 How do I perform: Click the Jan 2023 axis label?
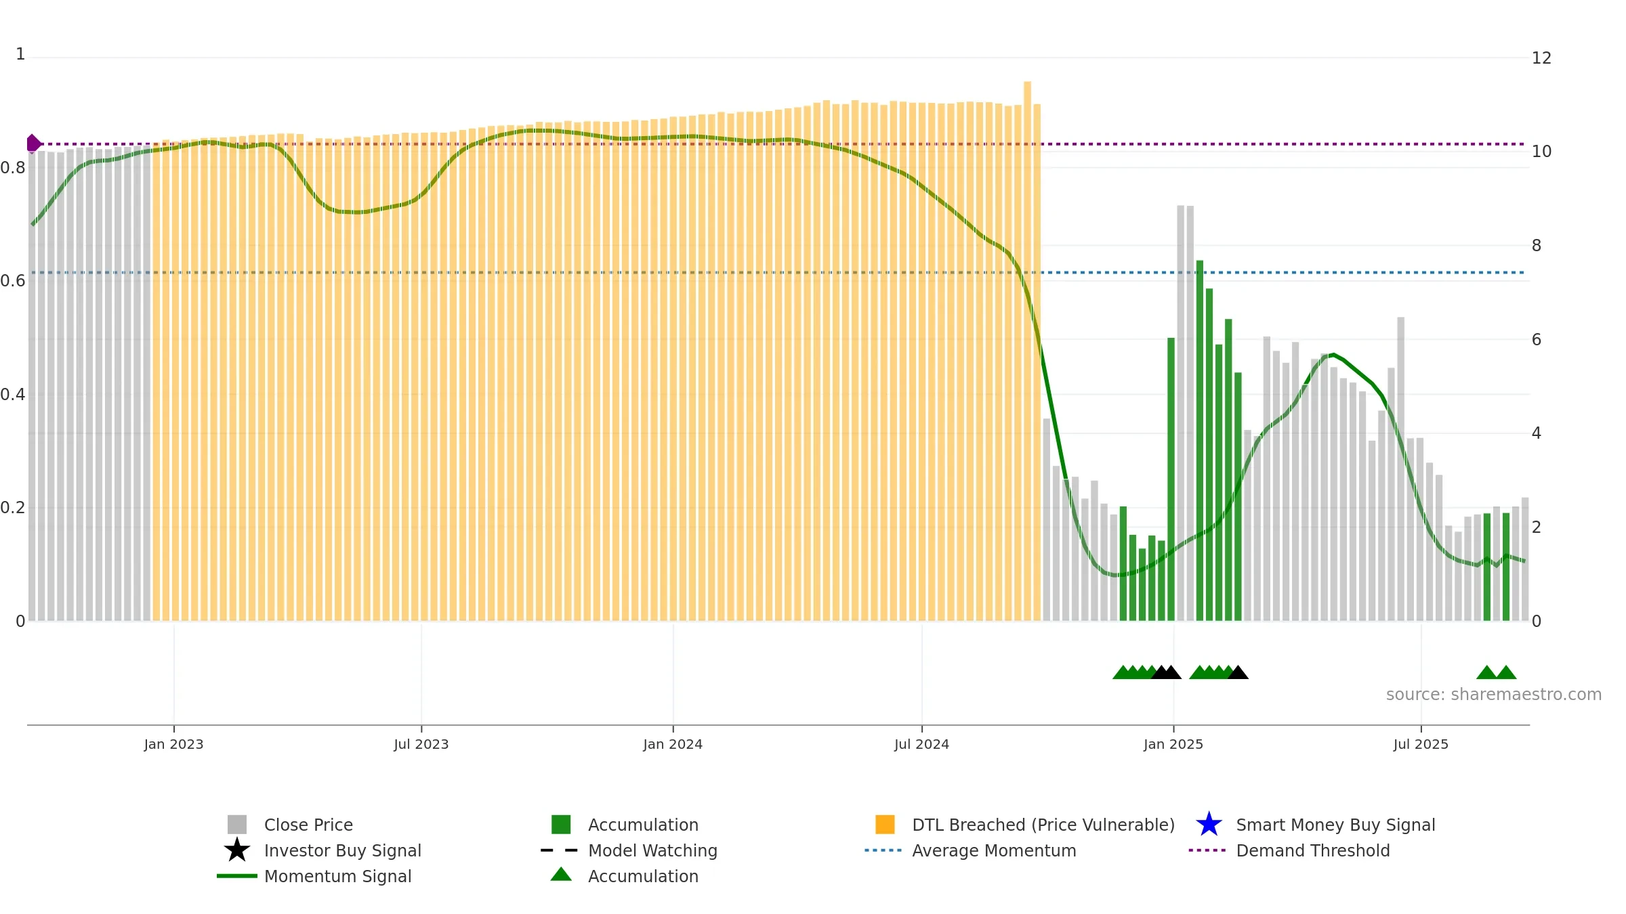click(x=173, y=744)
